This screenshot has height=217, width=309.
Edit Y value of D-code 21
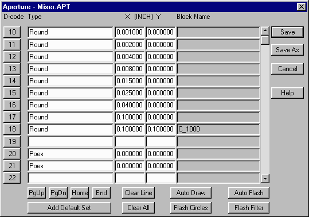(161, 166)
